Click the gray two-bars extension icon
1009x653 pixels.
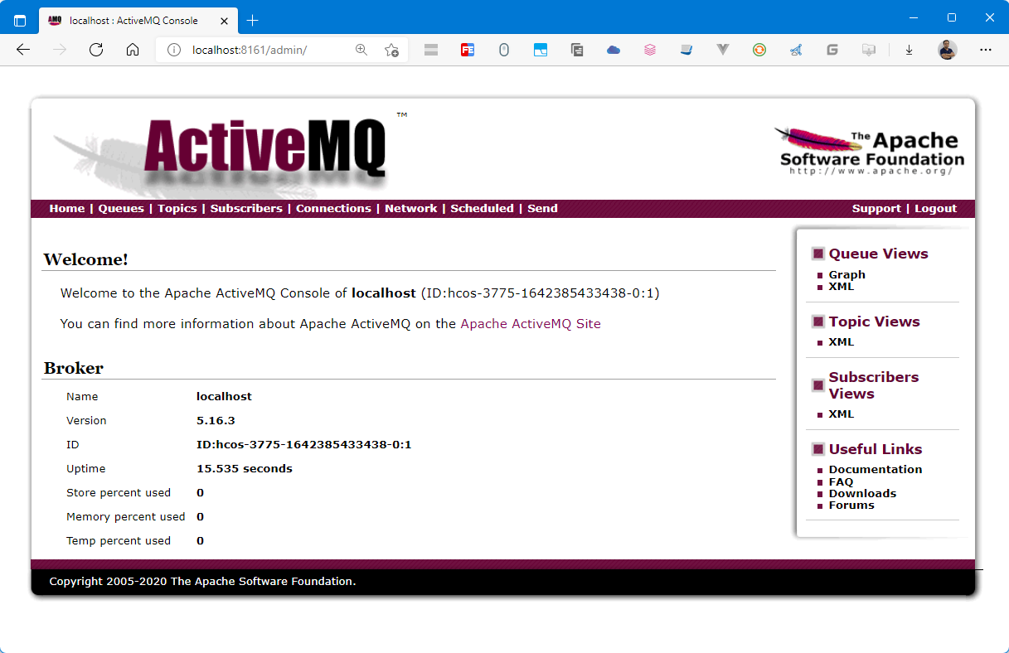(x=430, y=50)
